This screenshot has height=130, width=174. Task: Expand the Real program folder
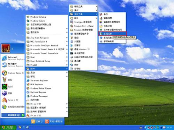[x=47, y=57]
